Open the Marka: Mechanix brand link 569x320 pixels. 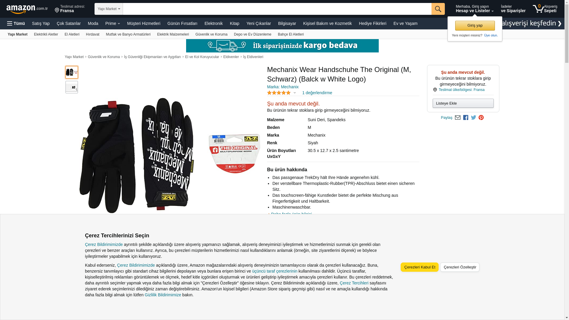(283, 87)
